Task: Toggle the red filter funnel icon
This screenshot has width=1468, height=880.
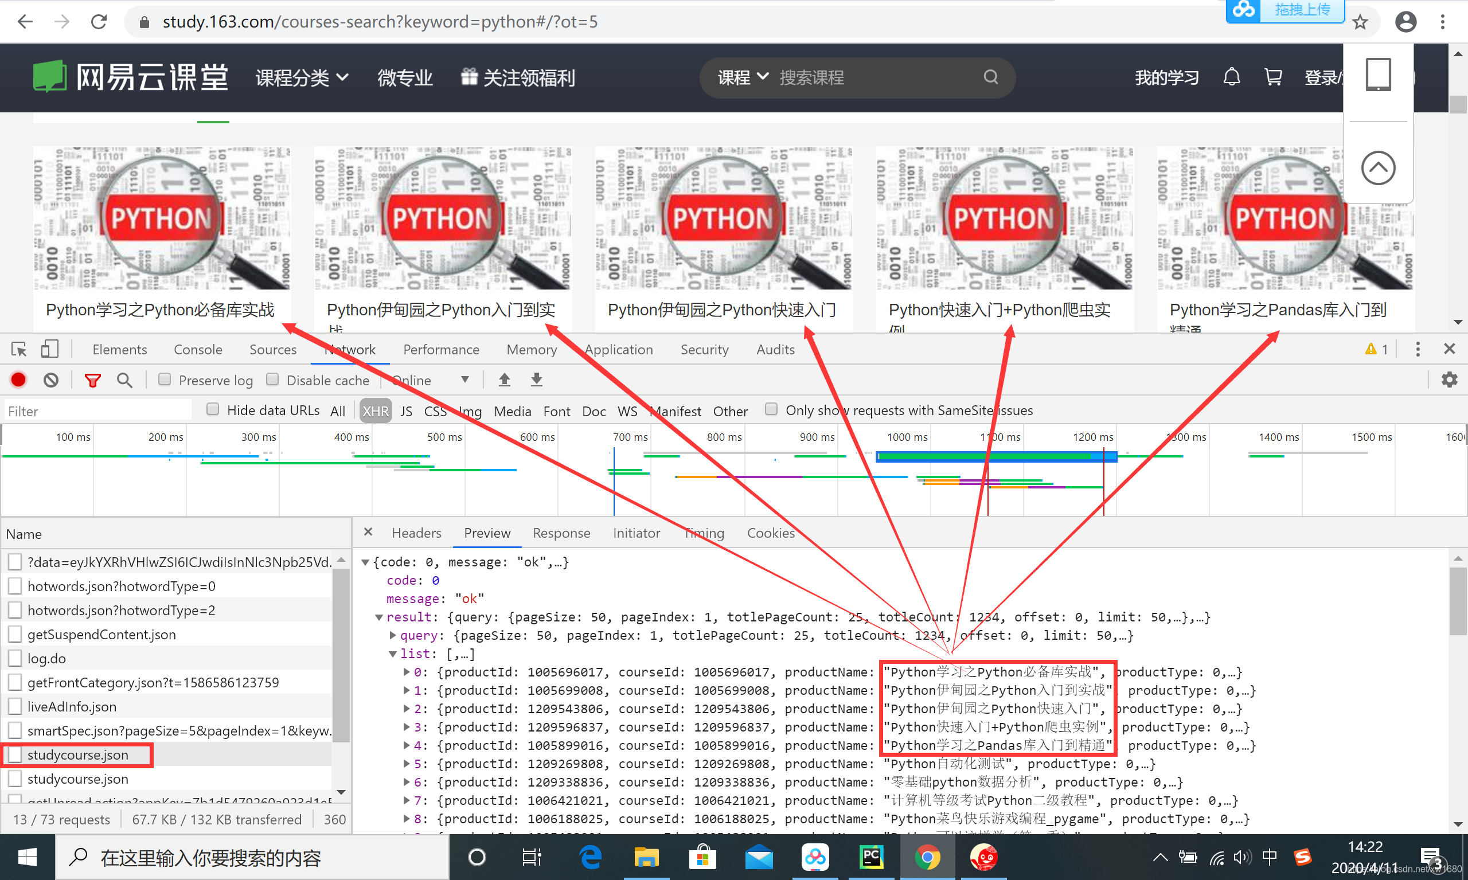Action: pyautogui.click(x=92, y=380)
